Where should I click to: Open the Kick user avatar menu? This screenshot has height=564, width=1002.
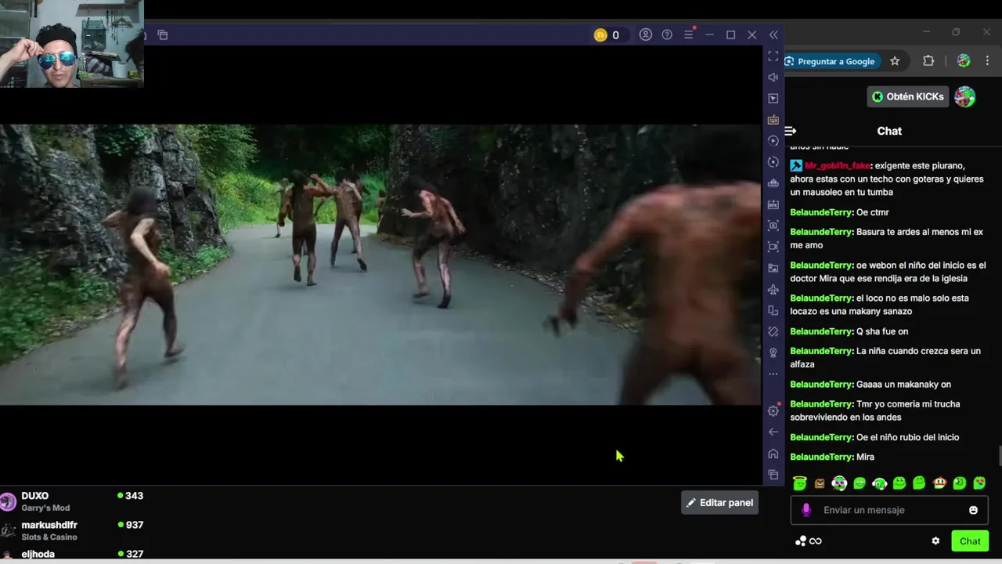click(965, 96)
